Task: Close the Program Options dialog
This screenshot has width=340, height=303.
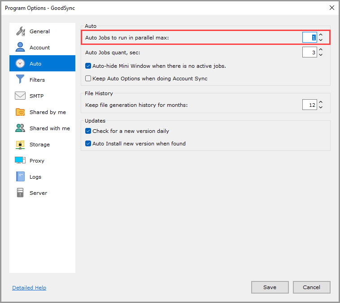Action: [x=332, y=8]
